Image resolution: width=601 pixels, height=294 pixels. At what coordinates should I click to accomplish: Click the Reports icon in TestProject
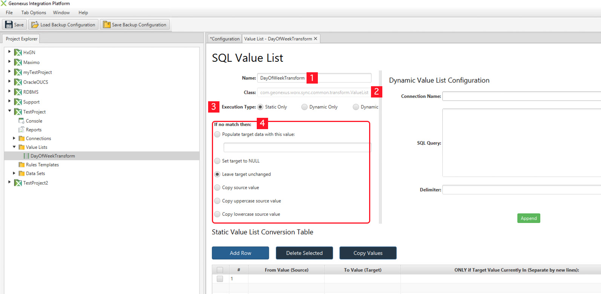tap(21, 129)
